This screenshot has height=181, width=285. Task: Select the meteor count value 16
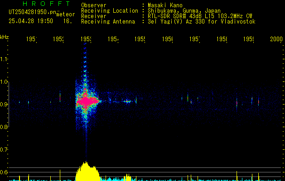click(x=68, y=21)
